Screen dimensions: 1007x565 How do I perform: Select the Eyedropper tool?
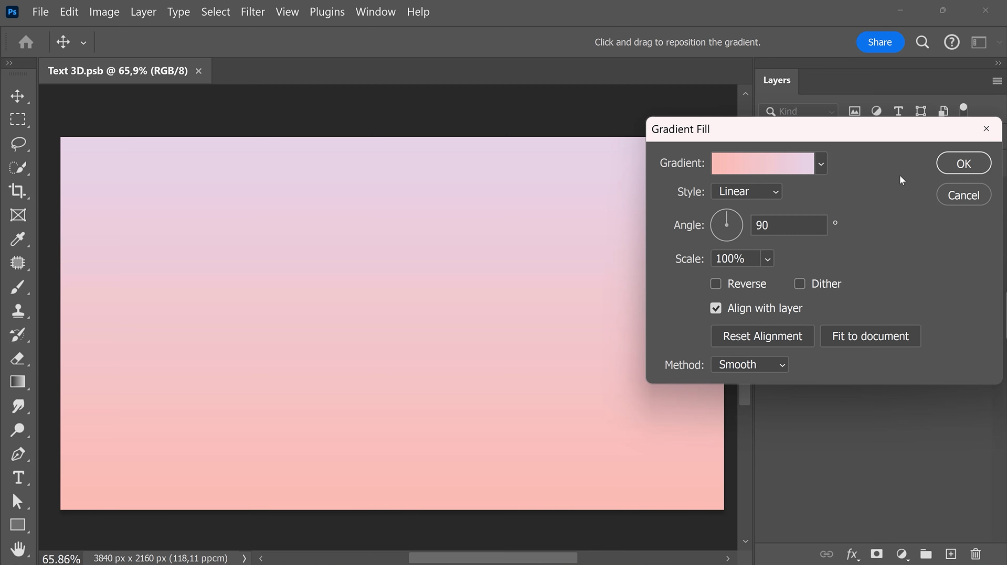click(18, 239)
